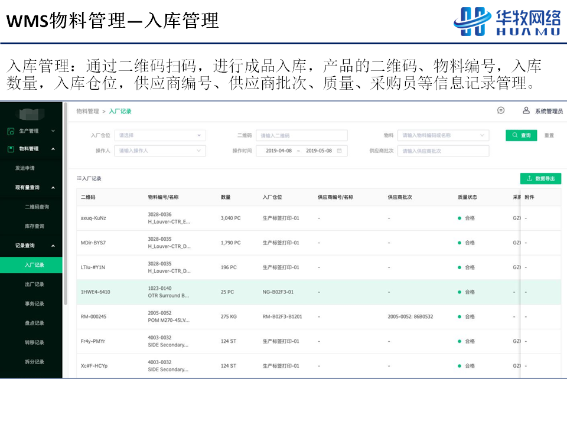
Task: Click the 入厂仓位 column header
Action: pyautogui.click(x=272, y=197)
